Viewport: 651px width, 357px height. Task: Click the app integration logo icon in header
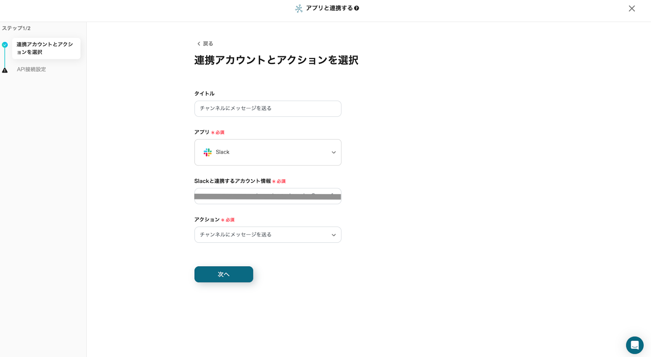[x=299, y=9]
